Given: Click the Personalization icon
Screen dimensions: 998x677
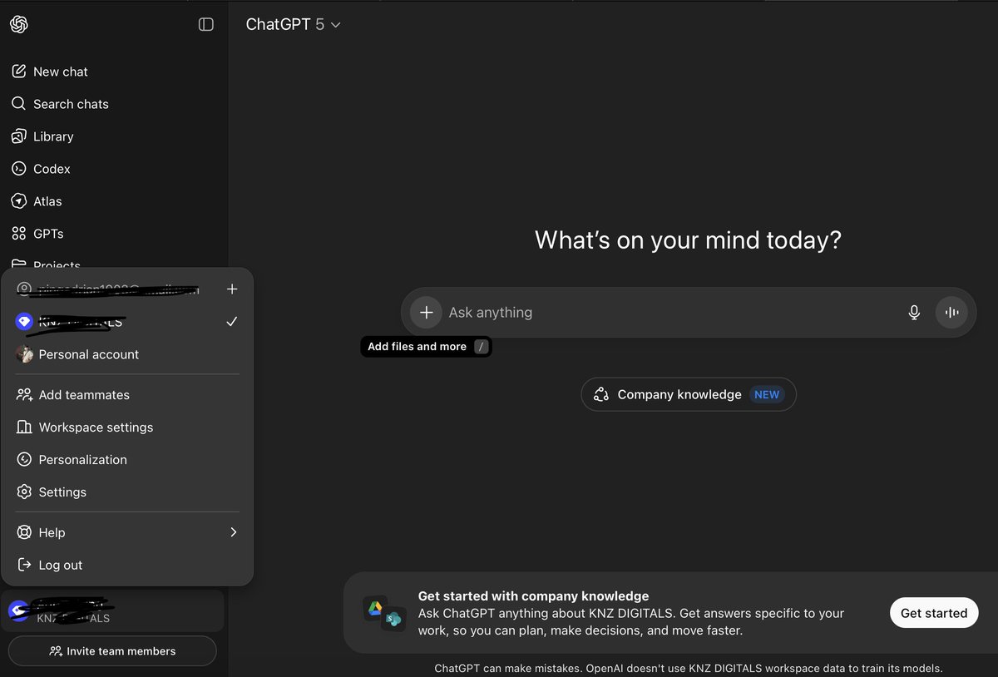Looking at the screenshot, I should (24, 460).
